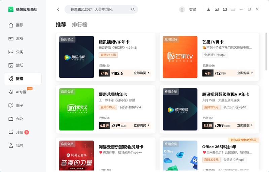
Task: Click the hot badge on AI专区
Action: pyautogui.click(x=30, y=89)
